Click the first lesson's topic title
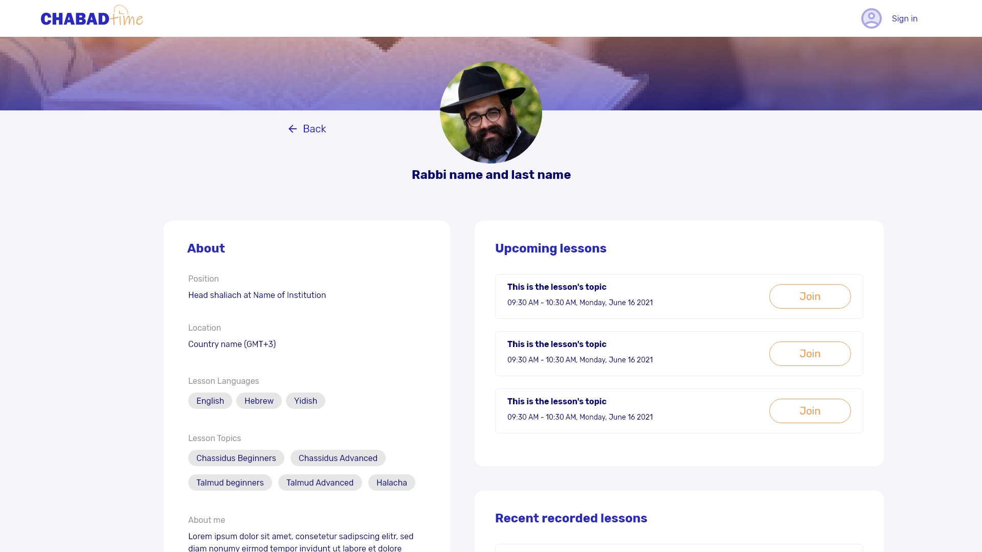982x552 pixels. [557, 287]
